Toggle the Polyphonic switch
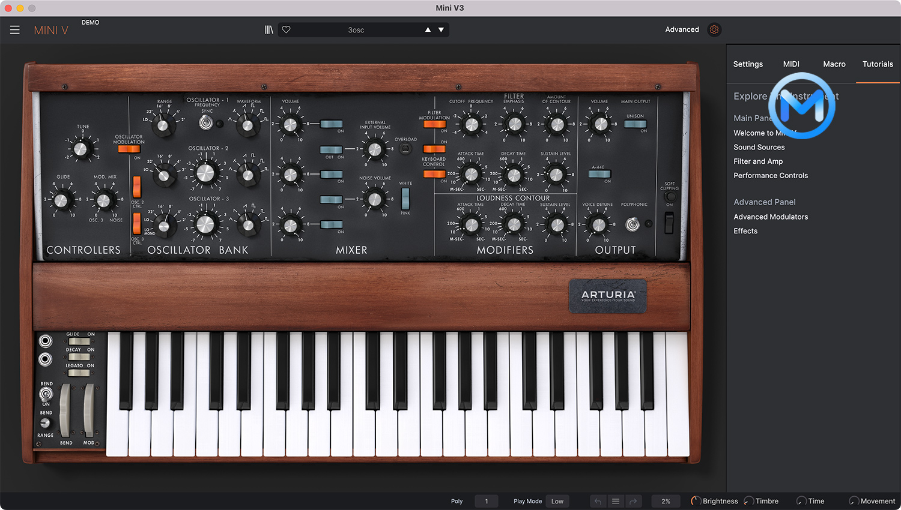The height and width of the screenshot is (510, 901). click(x=632, y=224)
